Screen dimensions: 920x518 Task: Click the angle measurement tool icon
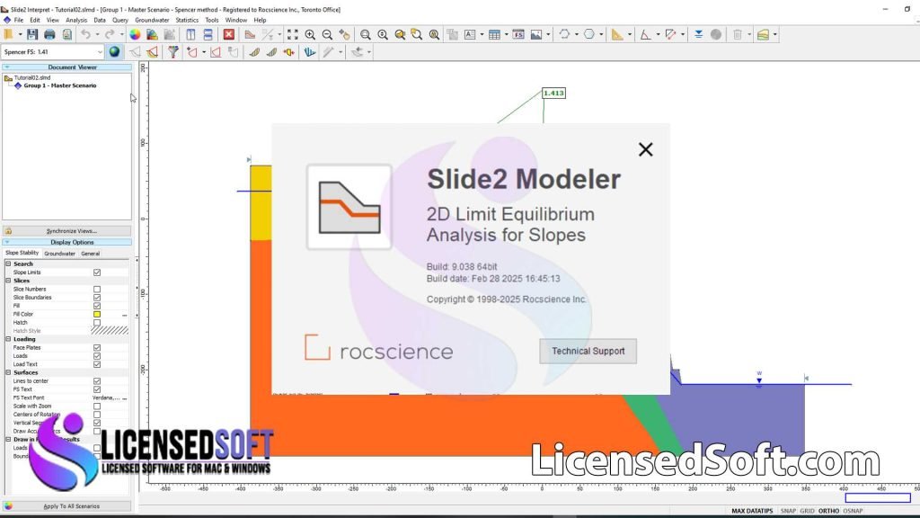coord(645,35)
